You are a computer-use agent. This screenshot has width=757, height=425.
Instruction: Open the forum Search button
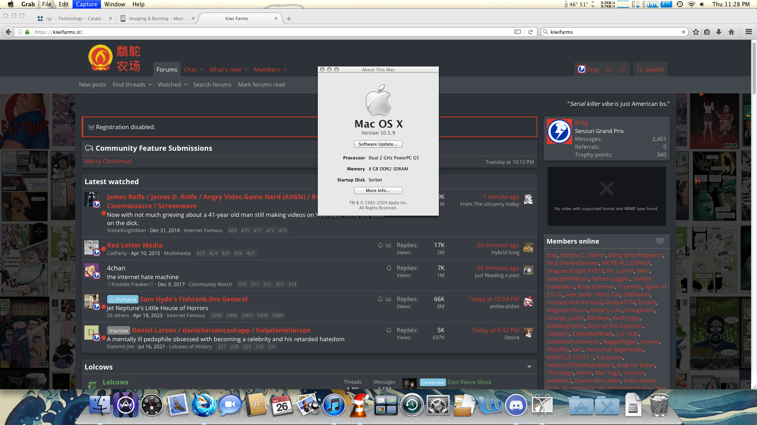pyautogui.click(x=651, y=69)
